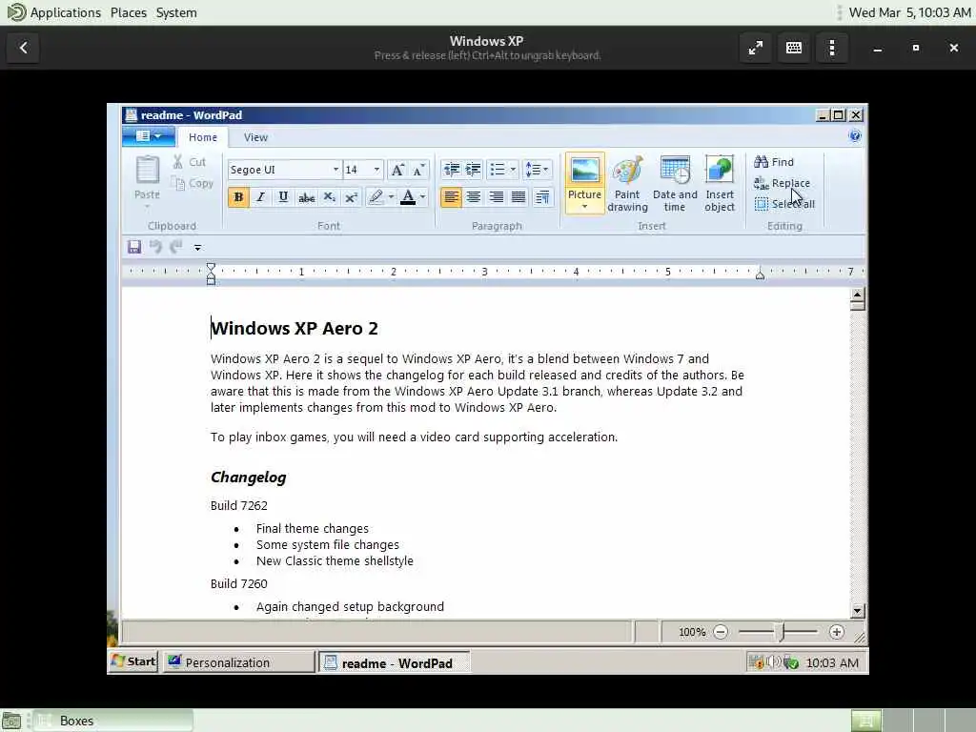Align text right
The image size is (976, 732).
[496, 197]
